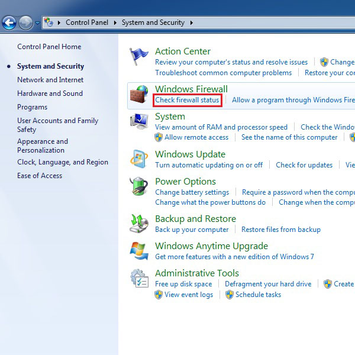
Task: Select the System and Security breadcrumb
Action: pyautogui.click(x=153, y=22)
